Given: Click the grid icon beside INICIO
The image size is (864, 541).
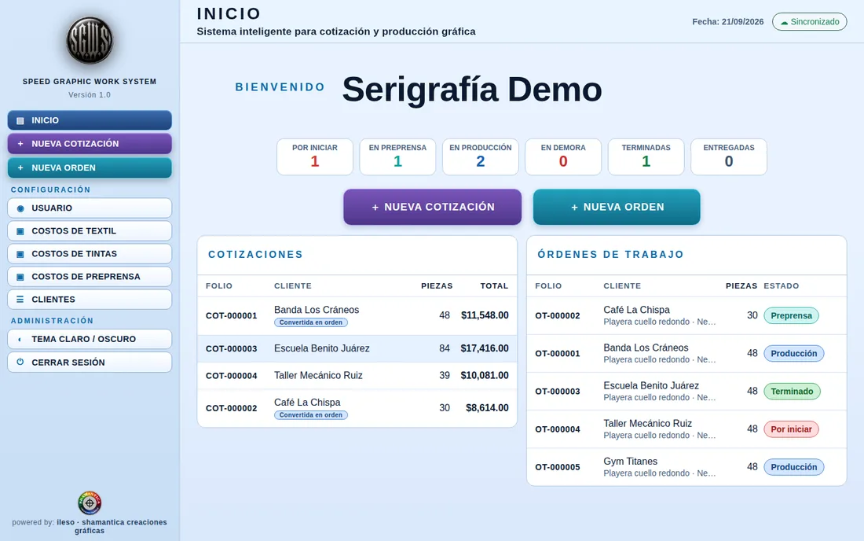Looking at the screenshot, I should (20, 121).
